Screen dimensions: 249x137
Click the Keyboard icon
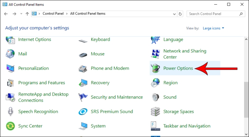pyautogui.click(x=83, y=41)
